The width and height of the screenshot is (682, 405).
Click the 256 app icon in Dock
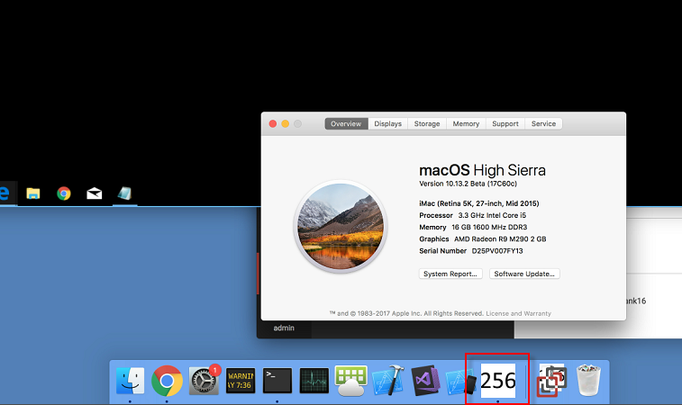click(498, 381)
